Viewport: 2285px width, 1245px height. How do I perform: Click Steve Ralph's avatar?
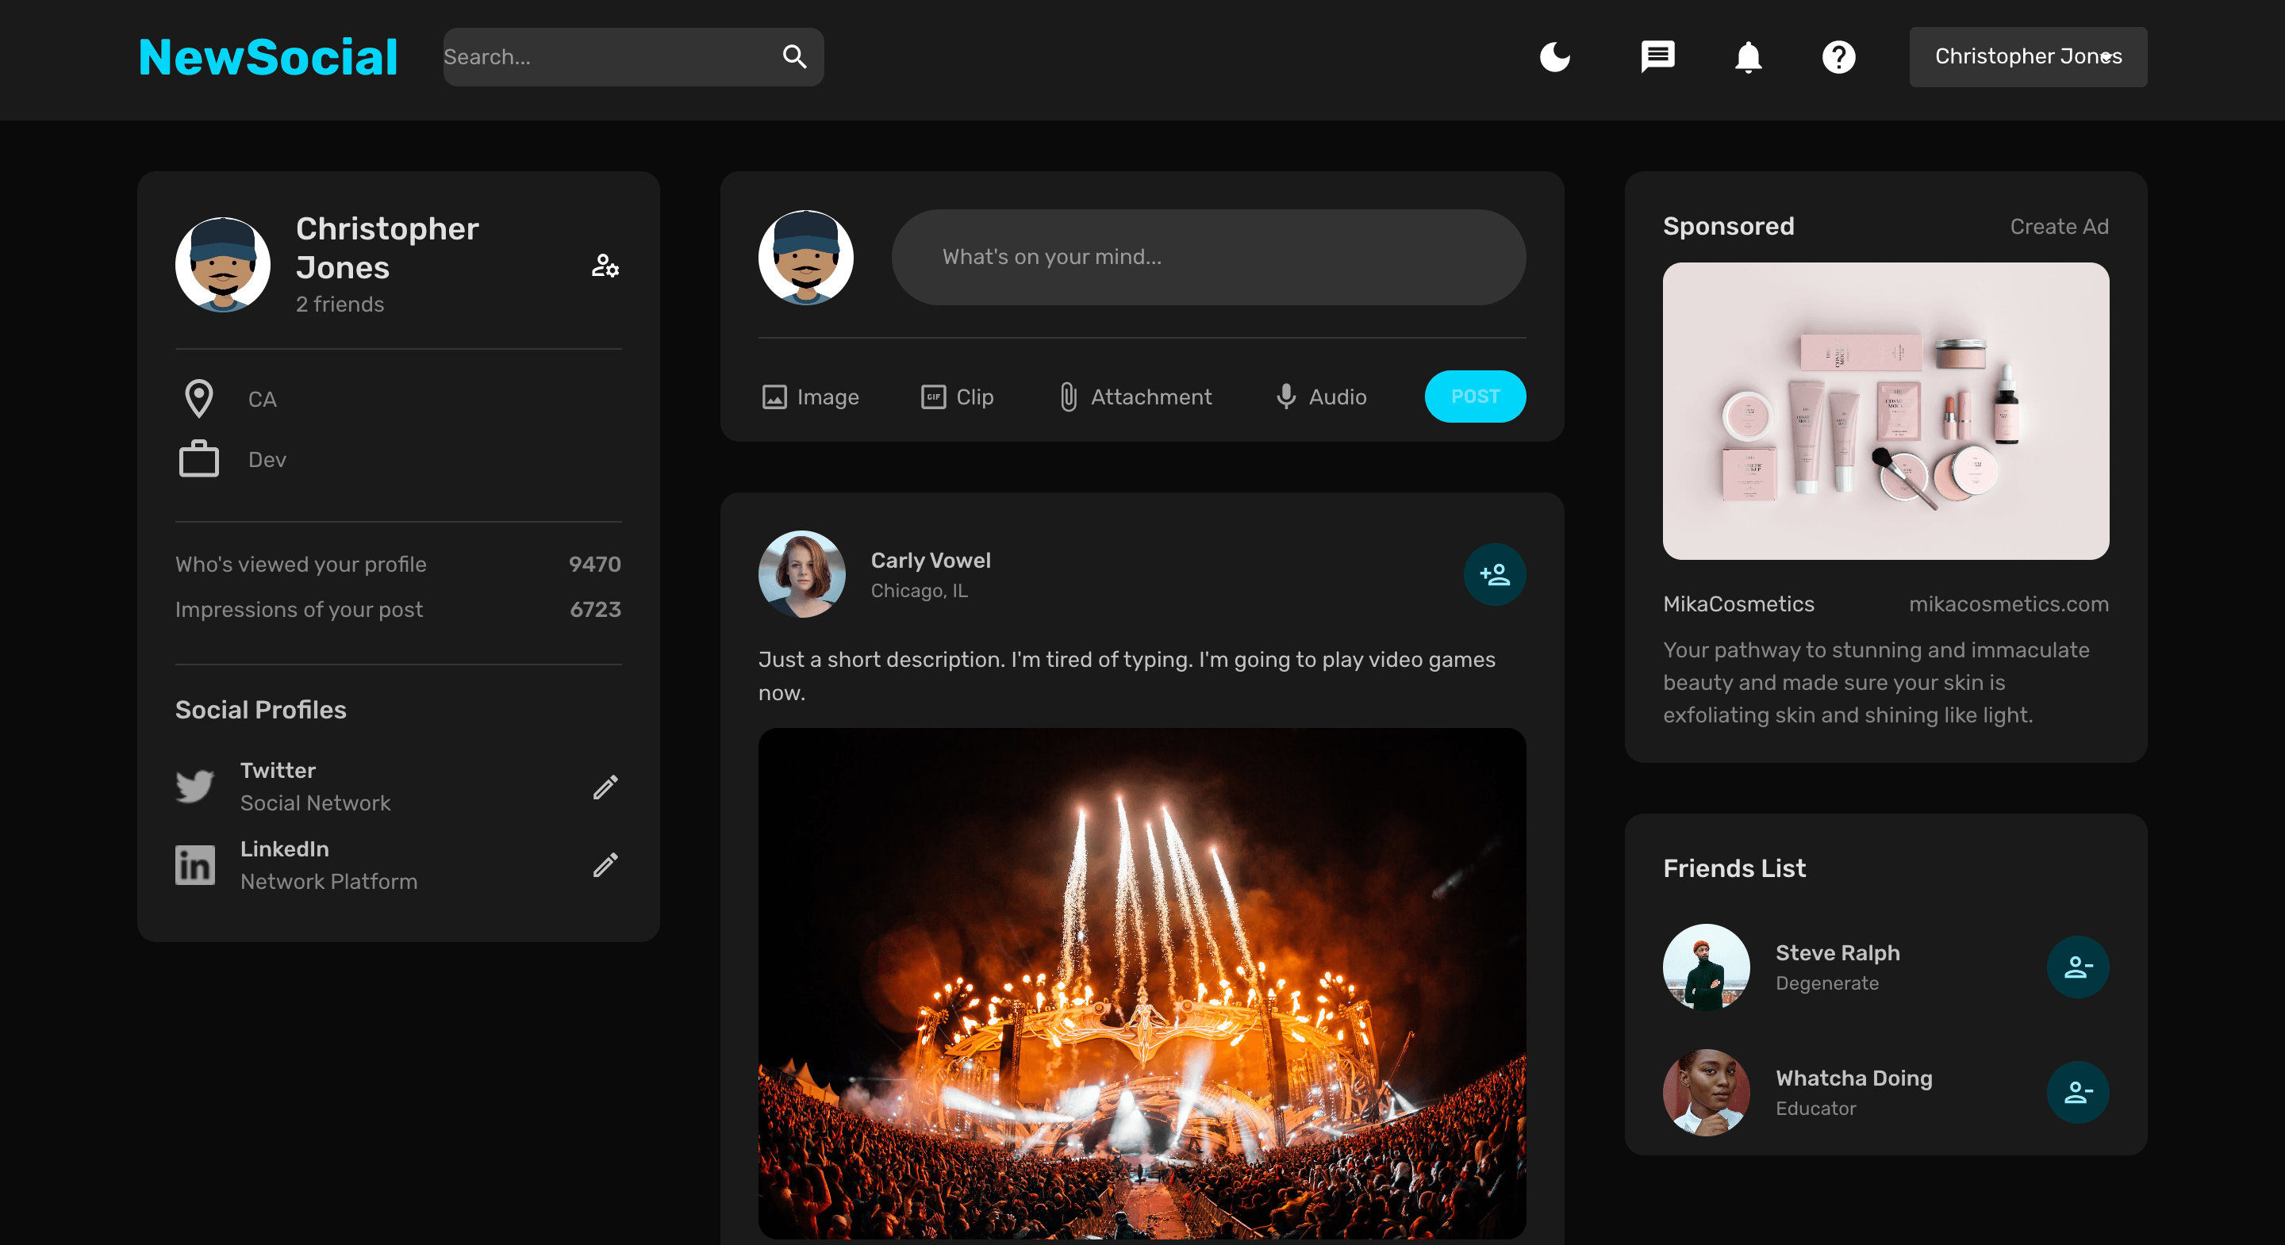tap(1706, 967)
